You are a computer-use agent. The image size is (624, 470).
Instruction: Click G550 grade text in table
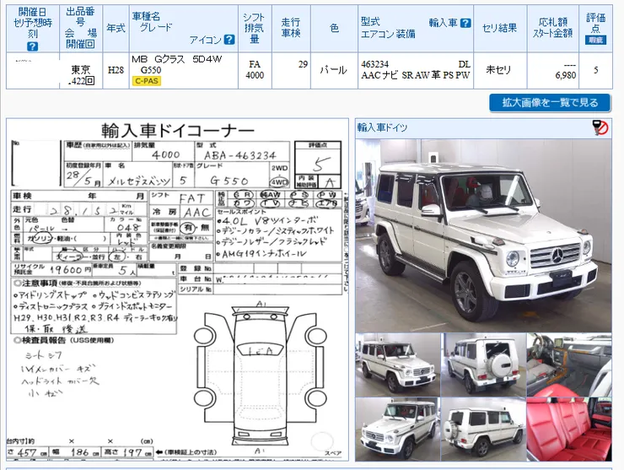151,70
